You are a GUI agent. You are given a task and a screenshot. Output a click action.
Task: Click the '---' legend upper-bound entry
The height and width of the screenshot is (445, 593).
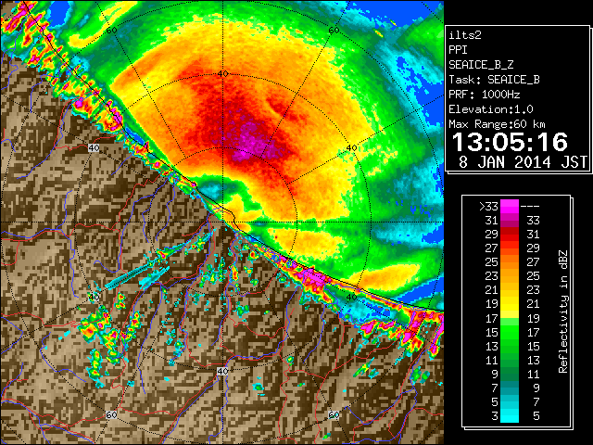coord(530,207)
